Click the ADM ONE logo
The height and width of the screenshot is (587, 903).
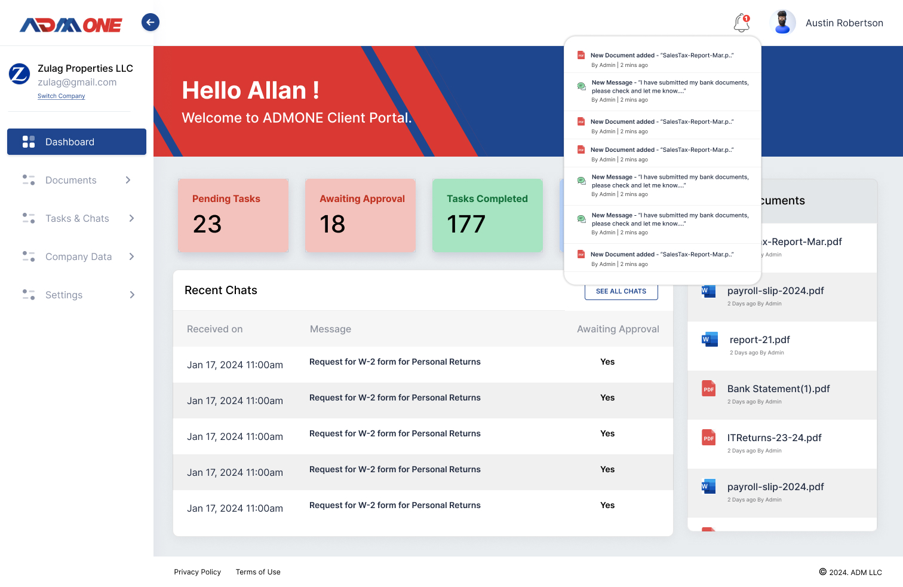point(71,25)
